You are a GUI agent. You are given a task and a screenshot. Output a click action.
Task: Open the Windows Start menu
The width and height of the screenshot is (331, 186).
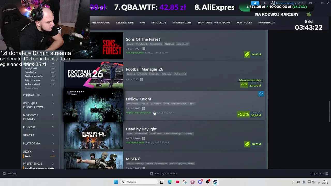pos(116,182)
